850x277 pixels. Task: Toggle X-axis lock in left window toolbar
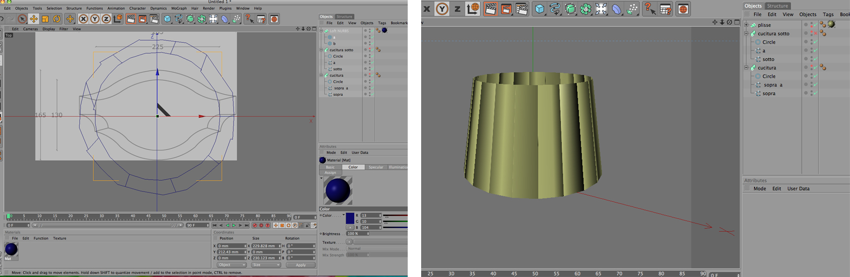pos(83,19)
